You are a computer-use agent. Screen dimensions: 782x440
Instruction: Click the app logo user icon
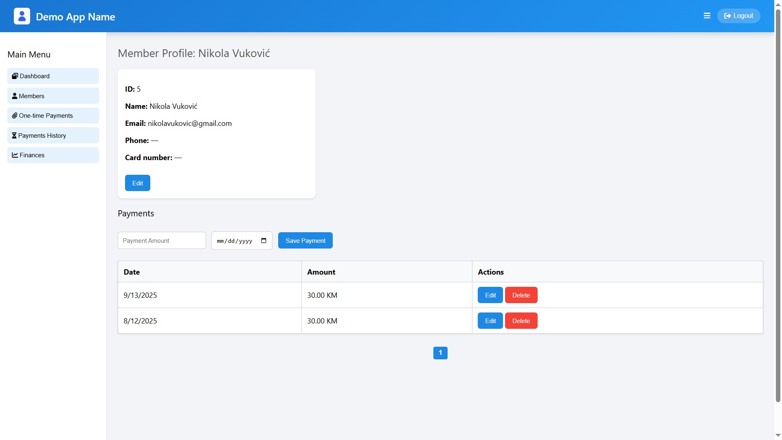[22, 16]
